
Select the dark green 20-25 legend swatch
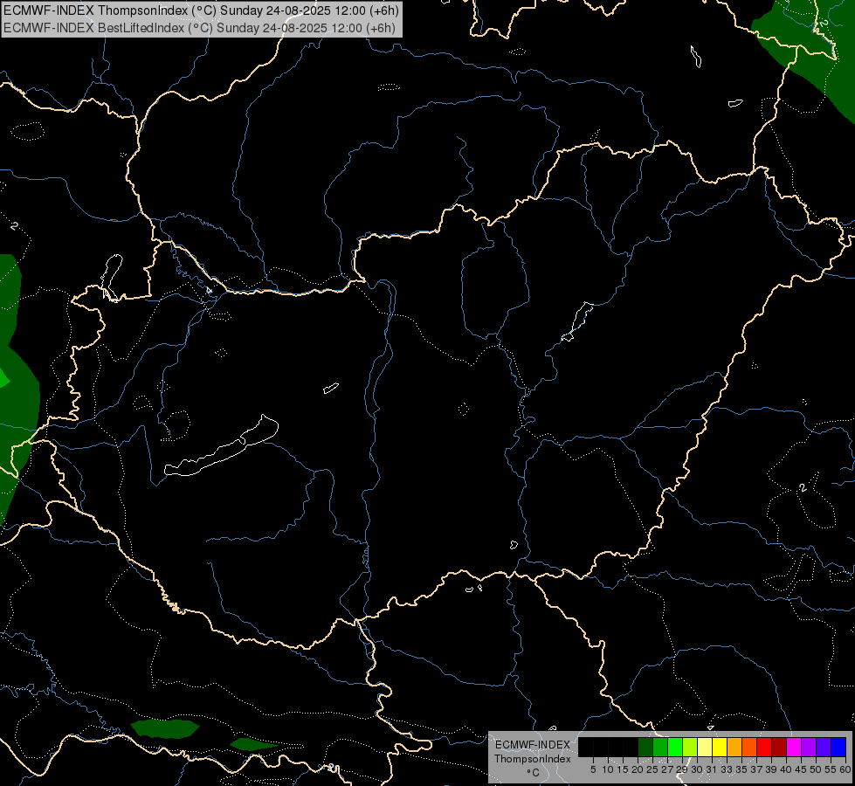click(645, 747)
